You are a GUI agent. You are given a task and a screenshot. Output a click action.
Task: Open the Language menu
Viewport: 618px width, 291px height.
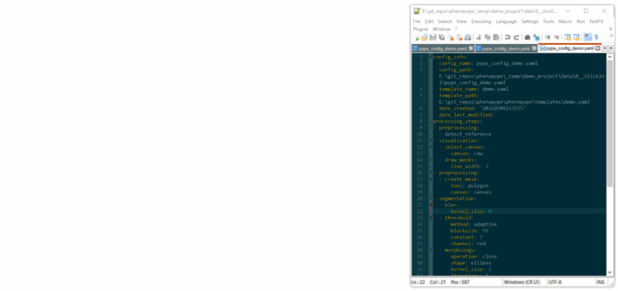click(506, 22)
